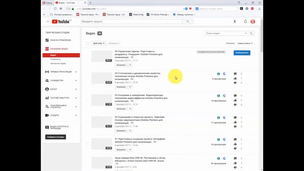Click the Изменить button for video #5
Image resolution: width=304 pixels, height=171 pixels.
(121, 65)
